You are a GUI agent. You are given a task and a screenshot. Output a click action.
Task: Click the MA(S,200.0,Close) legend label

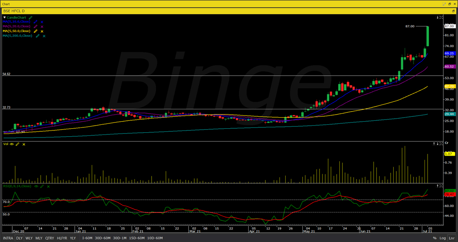click(17, 36)
